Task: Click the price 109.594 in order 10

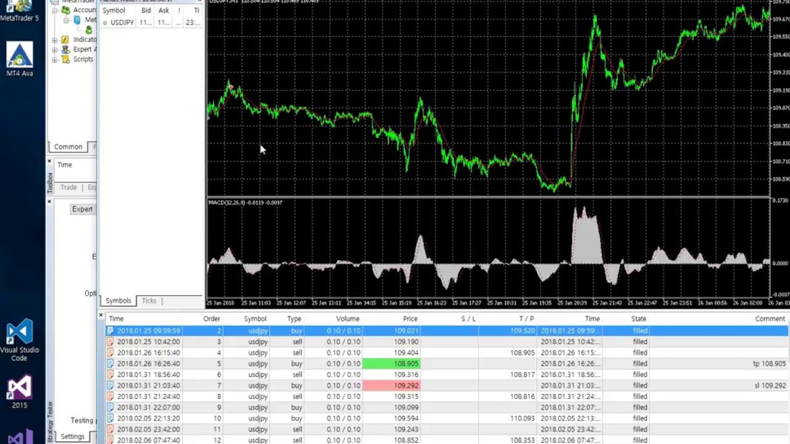Action: [406, 419]
